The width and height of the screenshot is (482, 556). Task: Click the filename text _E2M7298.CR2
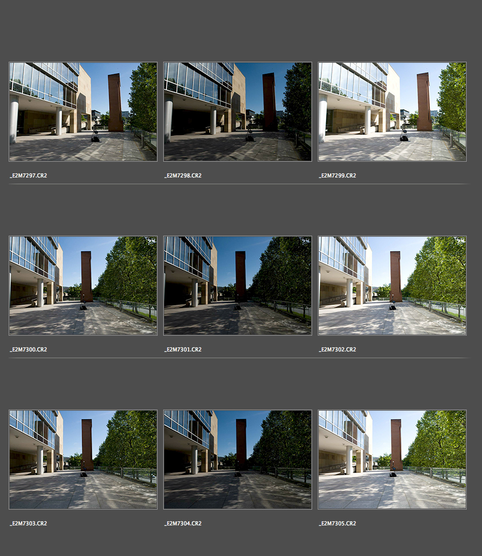click(183, 175)
